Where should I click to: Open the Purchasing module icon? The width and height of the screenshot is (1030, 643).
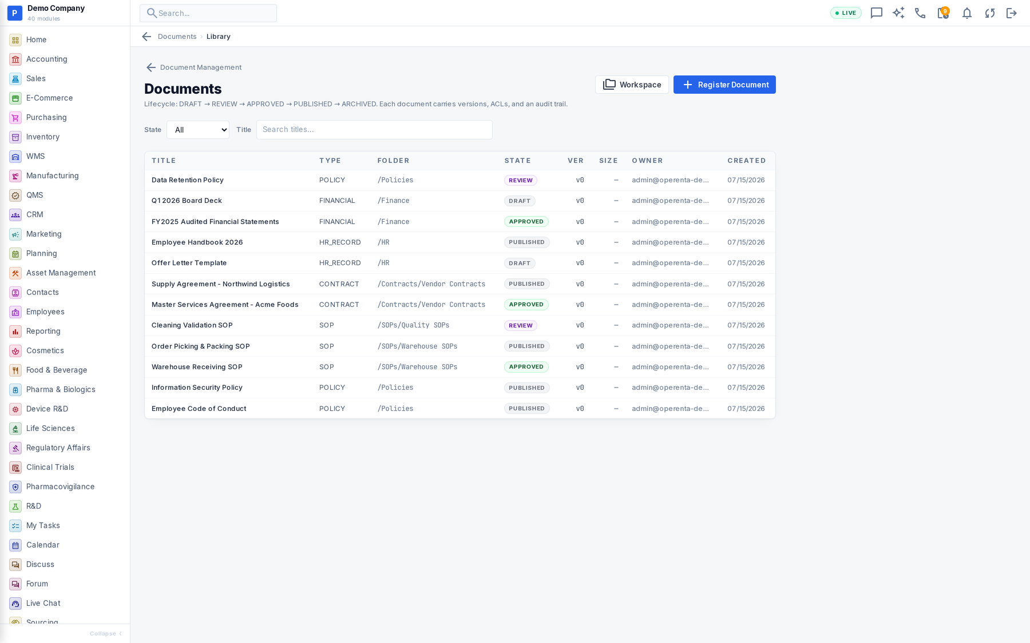[x=15, y=118]
